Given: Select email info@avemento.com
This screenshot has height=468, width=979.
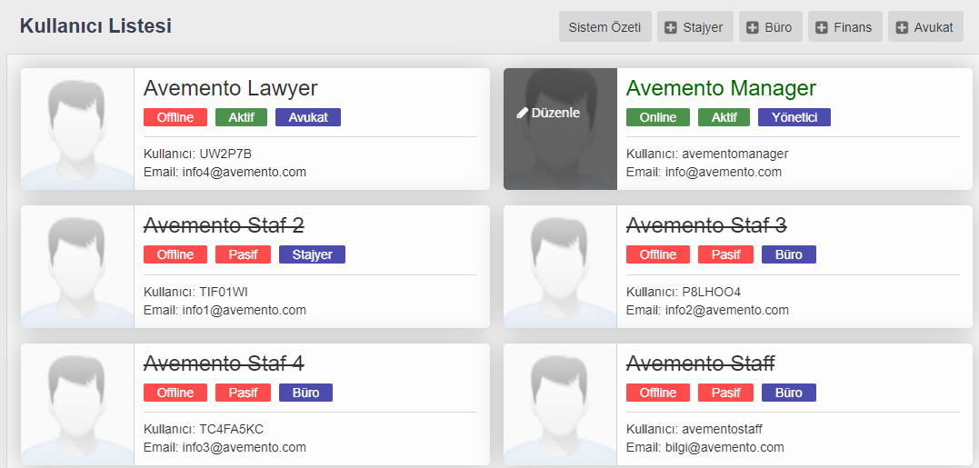Looking at the screenshot, I should [x=723, y=172].
